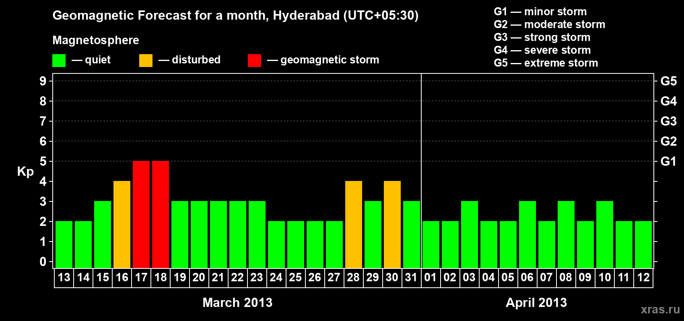Click the date label 24
The height and width of the screenshot is (321, 684).
pyautogui.click(x=276, y=277)
